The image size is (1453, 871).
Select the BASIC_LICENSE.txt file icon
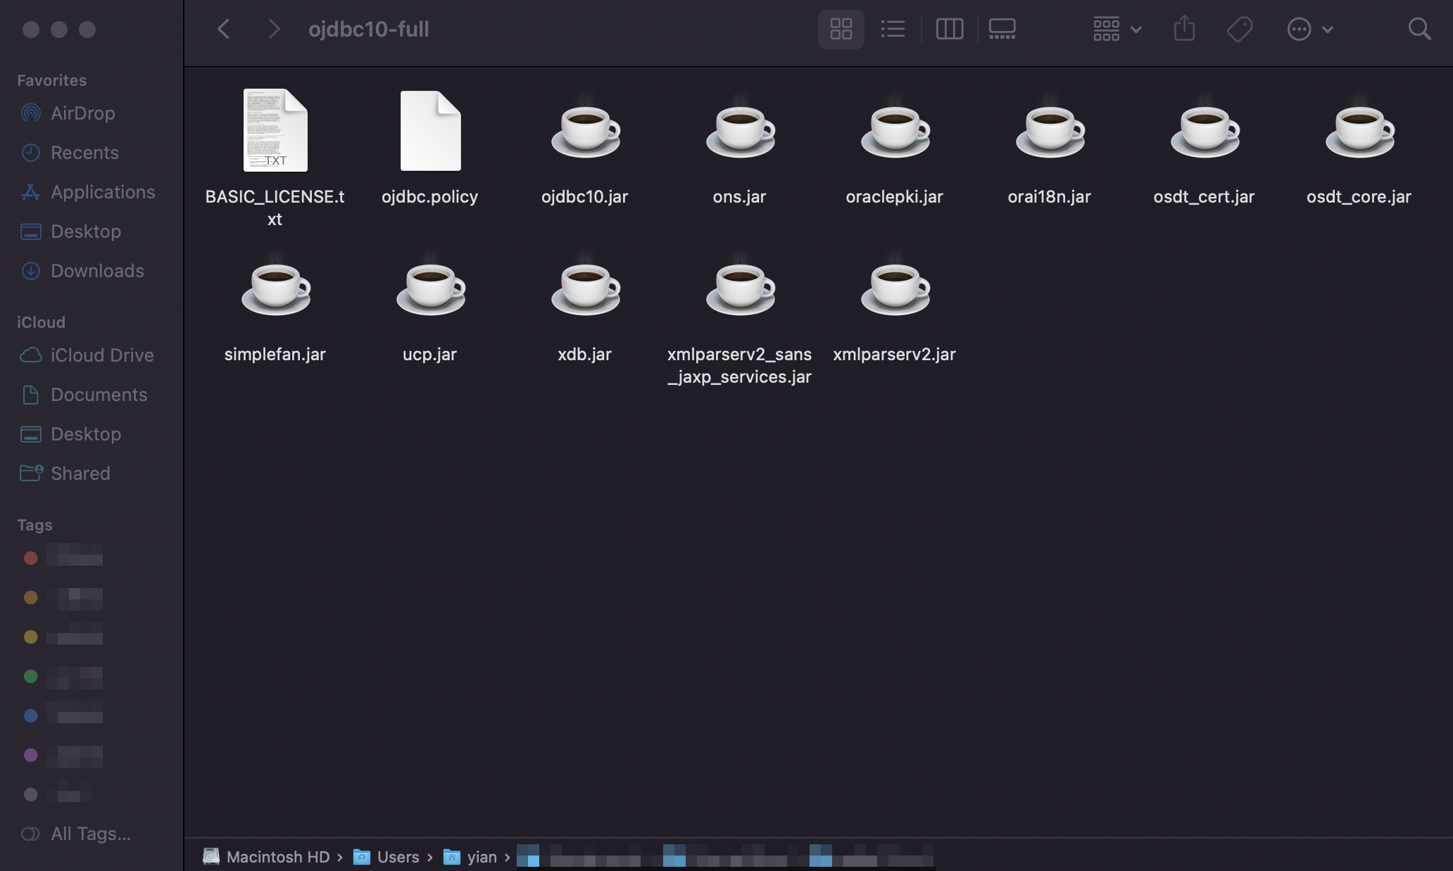pos(275,130)
